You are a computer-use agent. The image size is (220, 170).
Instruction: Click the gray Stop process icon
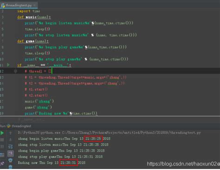2,140
